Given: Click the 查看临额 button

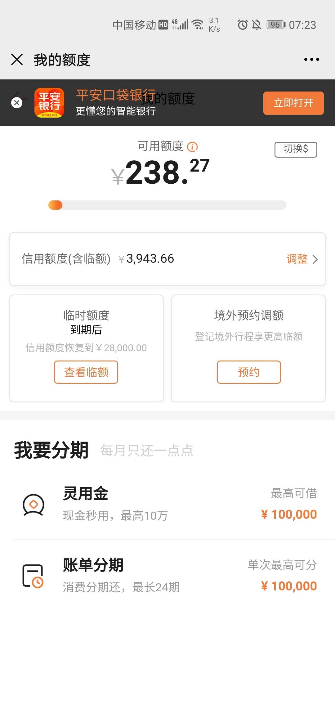Looking at the screenshot, I should [x=86, y=372].
